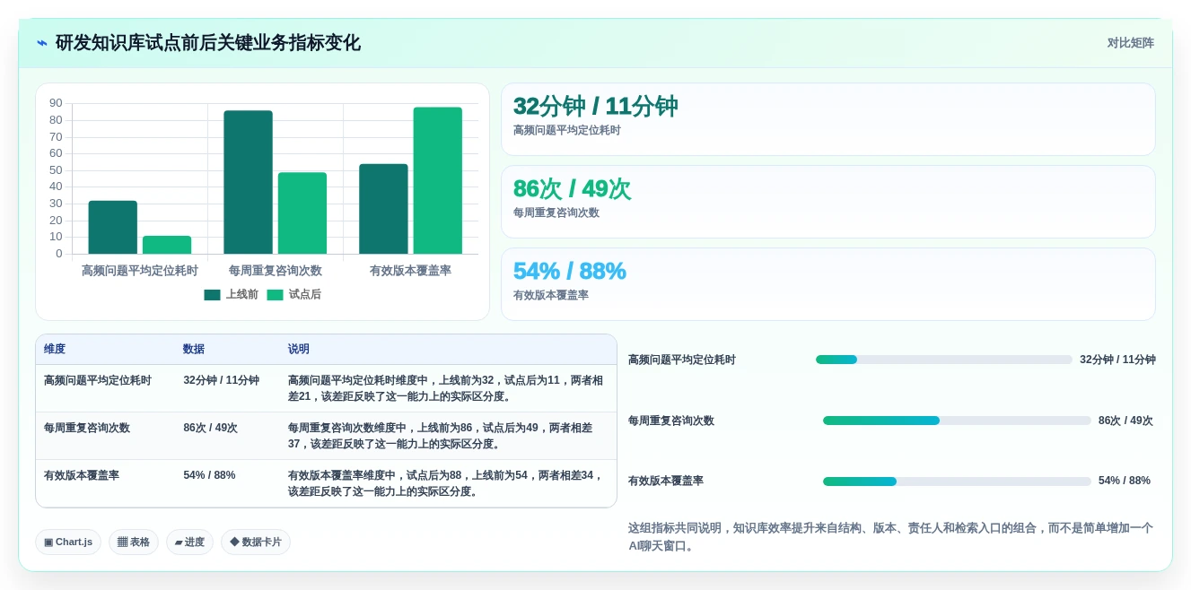Click the x-axis label 高频问题平均定位耗时
1191x590 pixels.
pyautogui.click(x=140, y=271)
